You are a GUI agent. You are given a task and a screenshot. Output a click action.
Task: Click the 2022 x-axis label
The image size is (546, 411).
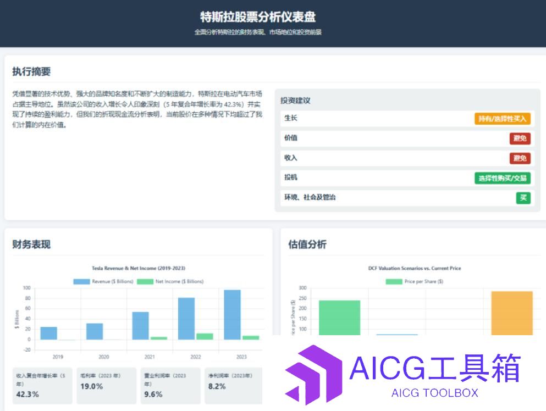[196, 357]
